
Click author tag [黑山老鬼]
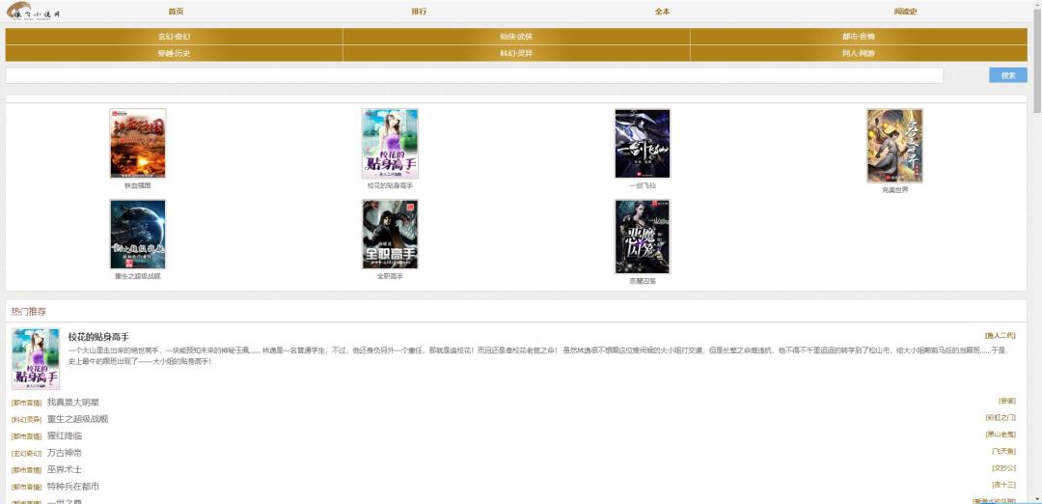coord(1001,434)
